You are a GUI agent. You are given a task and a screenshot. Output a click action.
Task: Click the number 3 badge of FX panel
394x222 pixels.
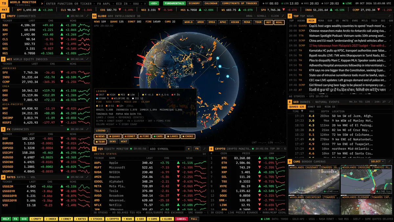click(3, 129)
